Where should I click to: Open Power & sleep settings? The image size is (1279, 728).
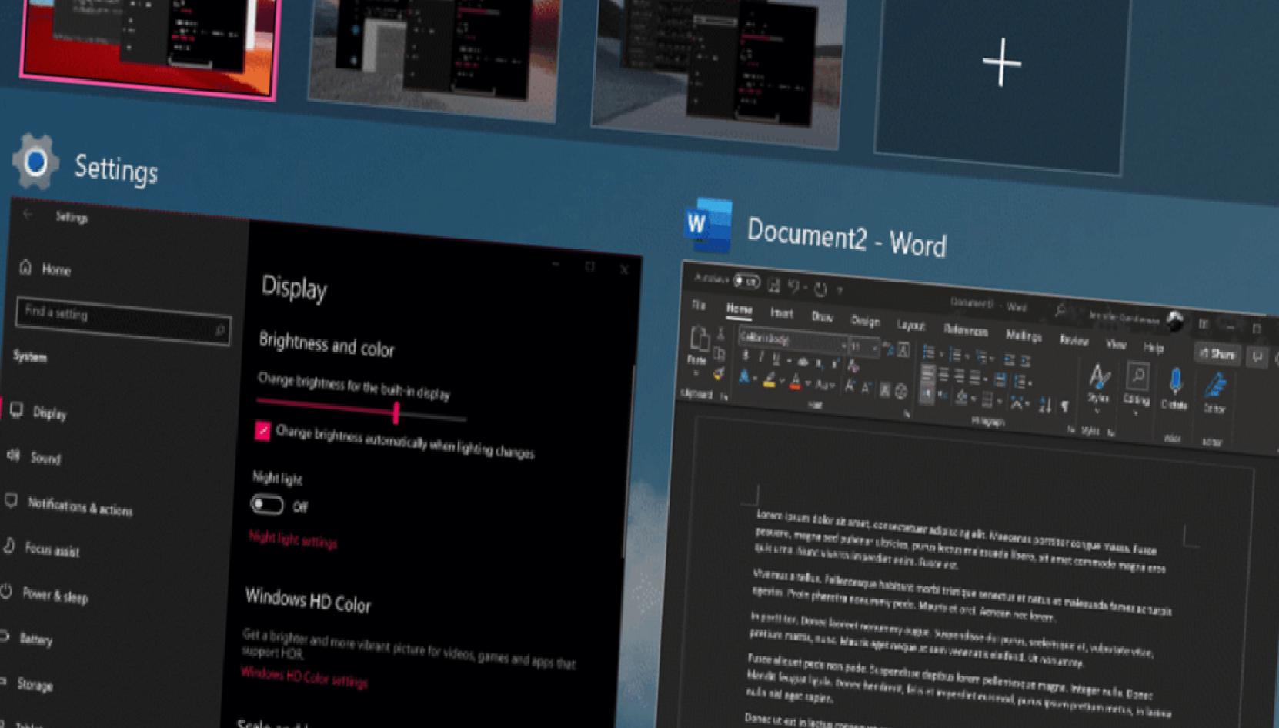point(46,595)
